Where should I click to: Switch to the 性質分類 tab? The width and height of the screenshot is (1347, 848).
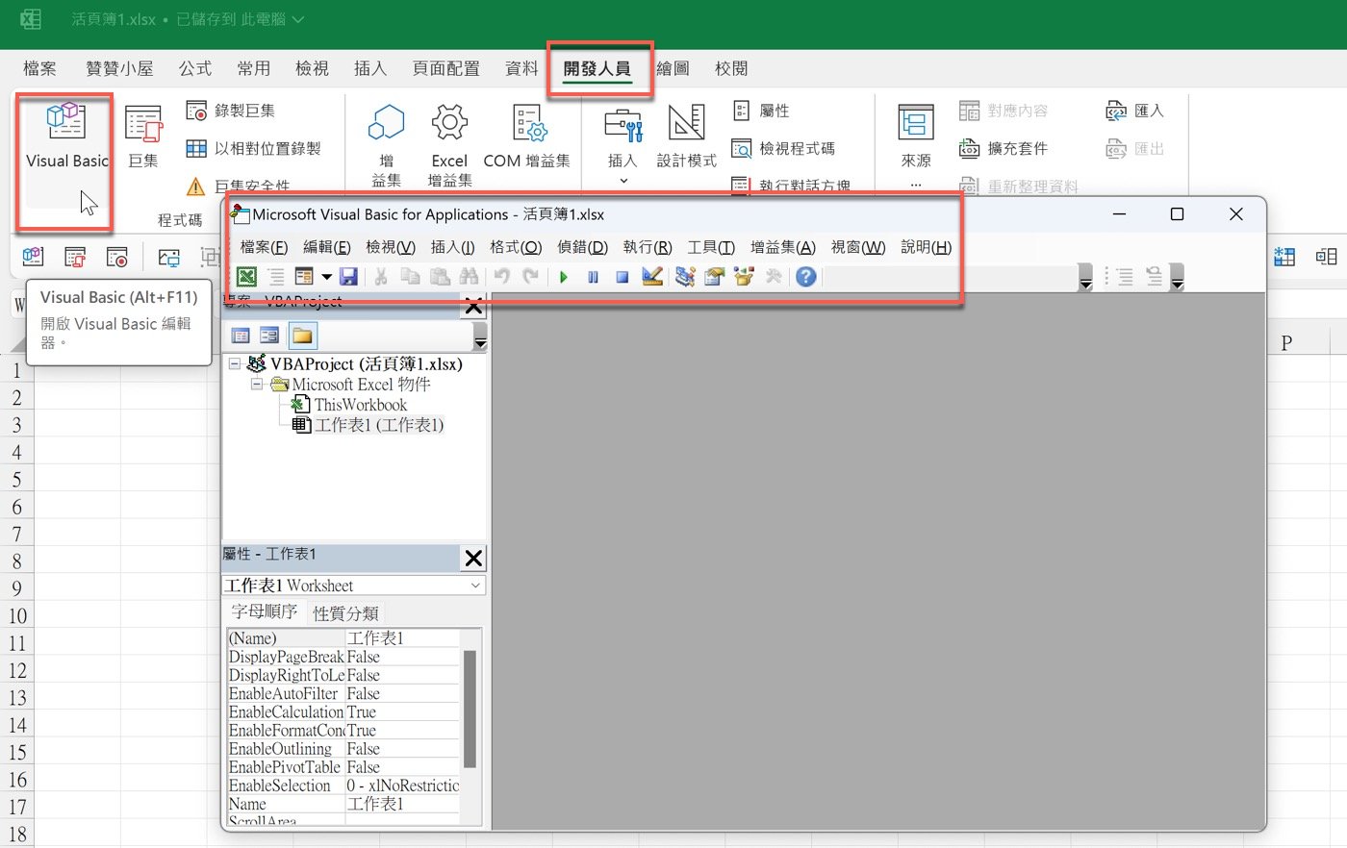click(345, 613)
